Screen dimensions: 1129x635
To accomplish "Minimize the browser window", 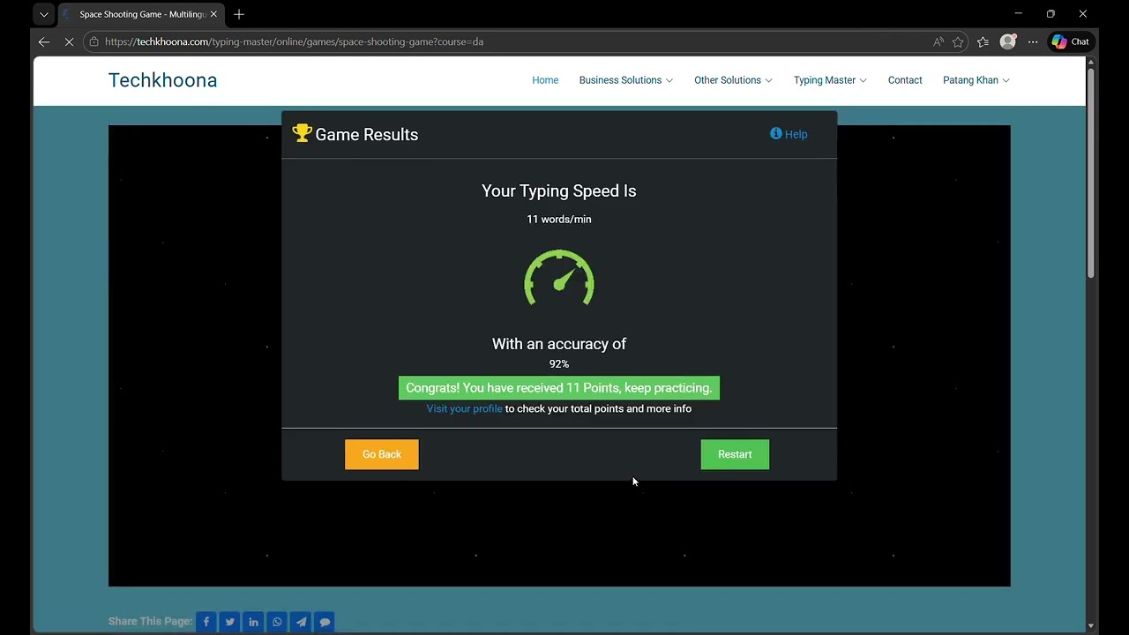I will click(x=1019, y=14).
